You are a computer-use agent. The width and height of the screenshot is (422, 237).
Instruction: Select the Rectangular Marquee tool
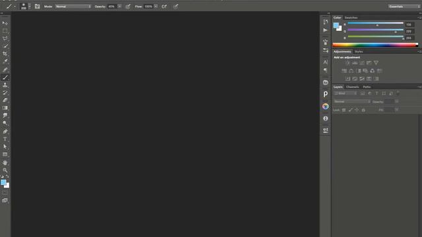pos(5,31)
